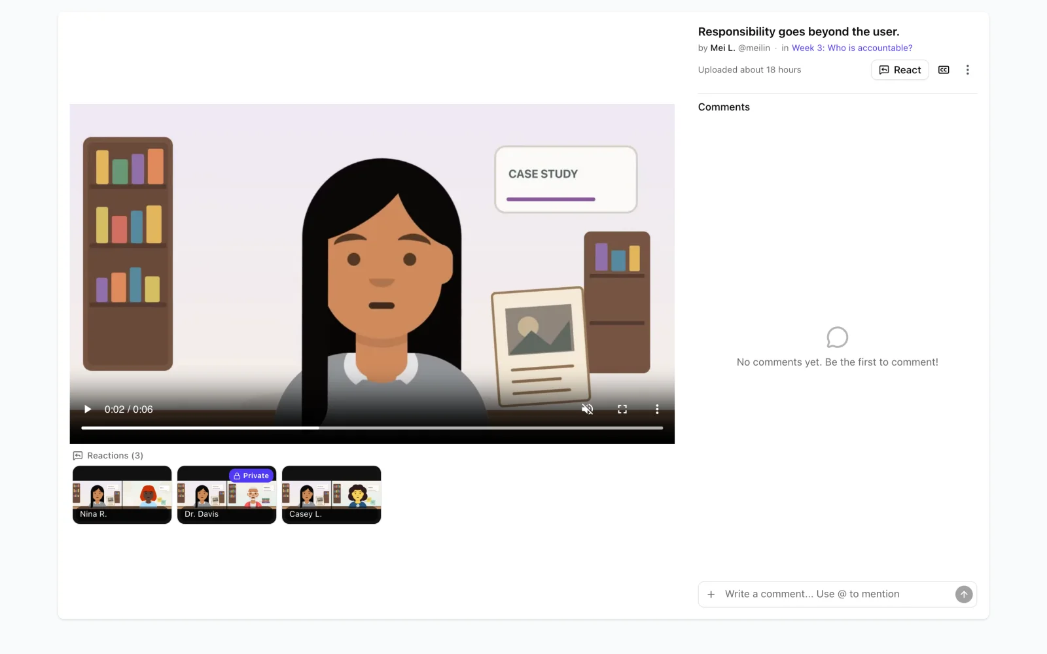
Task: Unmute the video audio
Action: 588,409
